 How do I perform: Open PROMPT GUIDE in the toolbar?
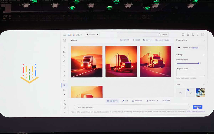point(162,40)
